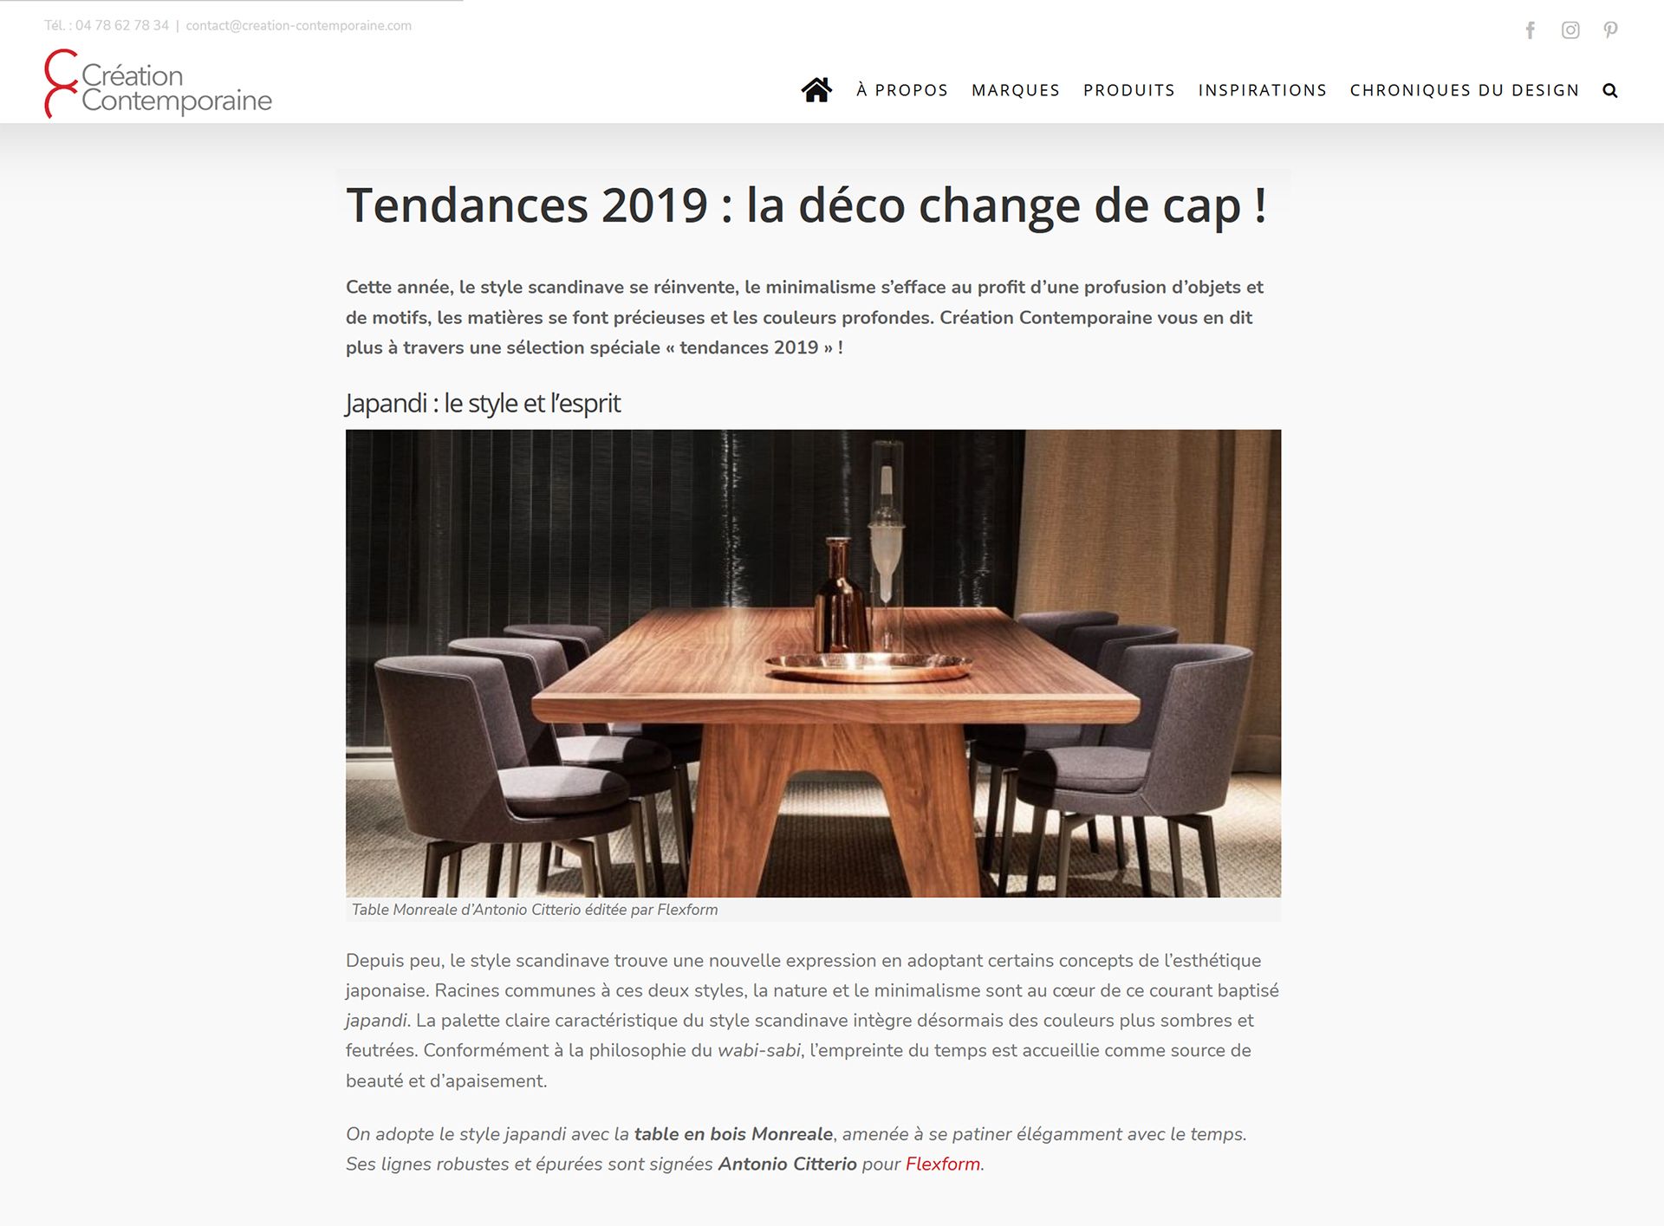Expand the INSPIRATIONS navigation menu
1664x1226 pixels.
point(1263,90)
